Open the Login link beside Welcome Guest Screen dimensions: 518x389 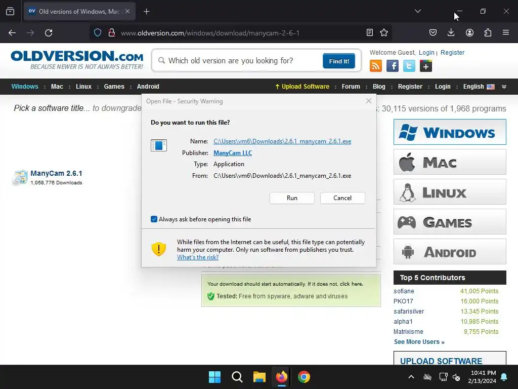(426, 53)
